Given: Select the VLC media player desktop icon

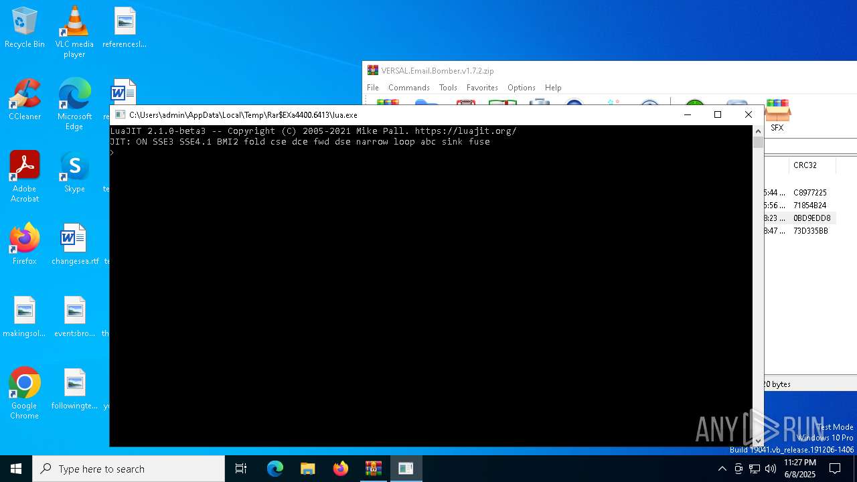Looking at the screenshot, I should coord(74,32).
